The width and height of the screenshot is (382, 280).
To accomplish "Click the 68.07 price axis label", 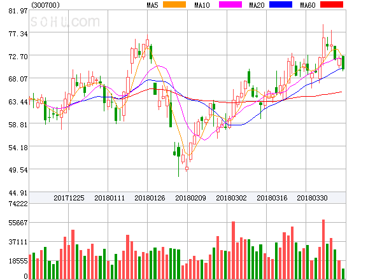I will tap(18, 79).
